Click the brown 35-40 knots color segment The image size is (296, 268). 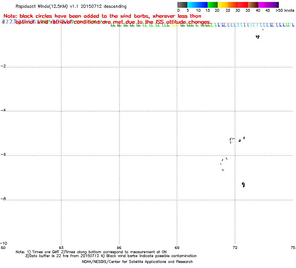click(253, 5)
